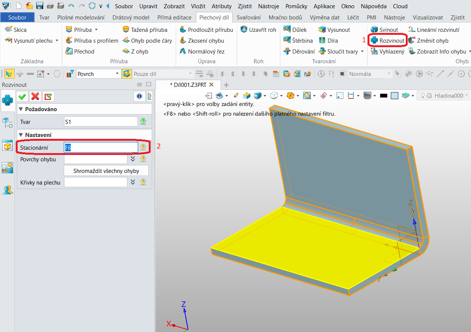Choose the Štěrbina tool

click(298, 40)
